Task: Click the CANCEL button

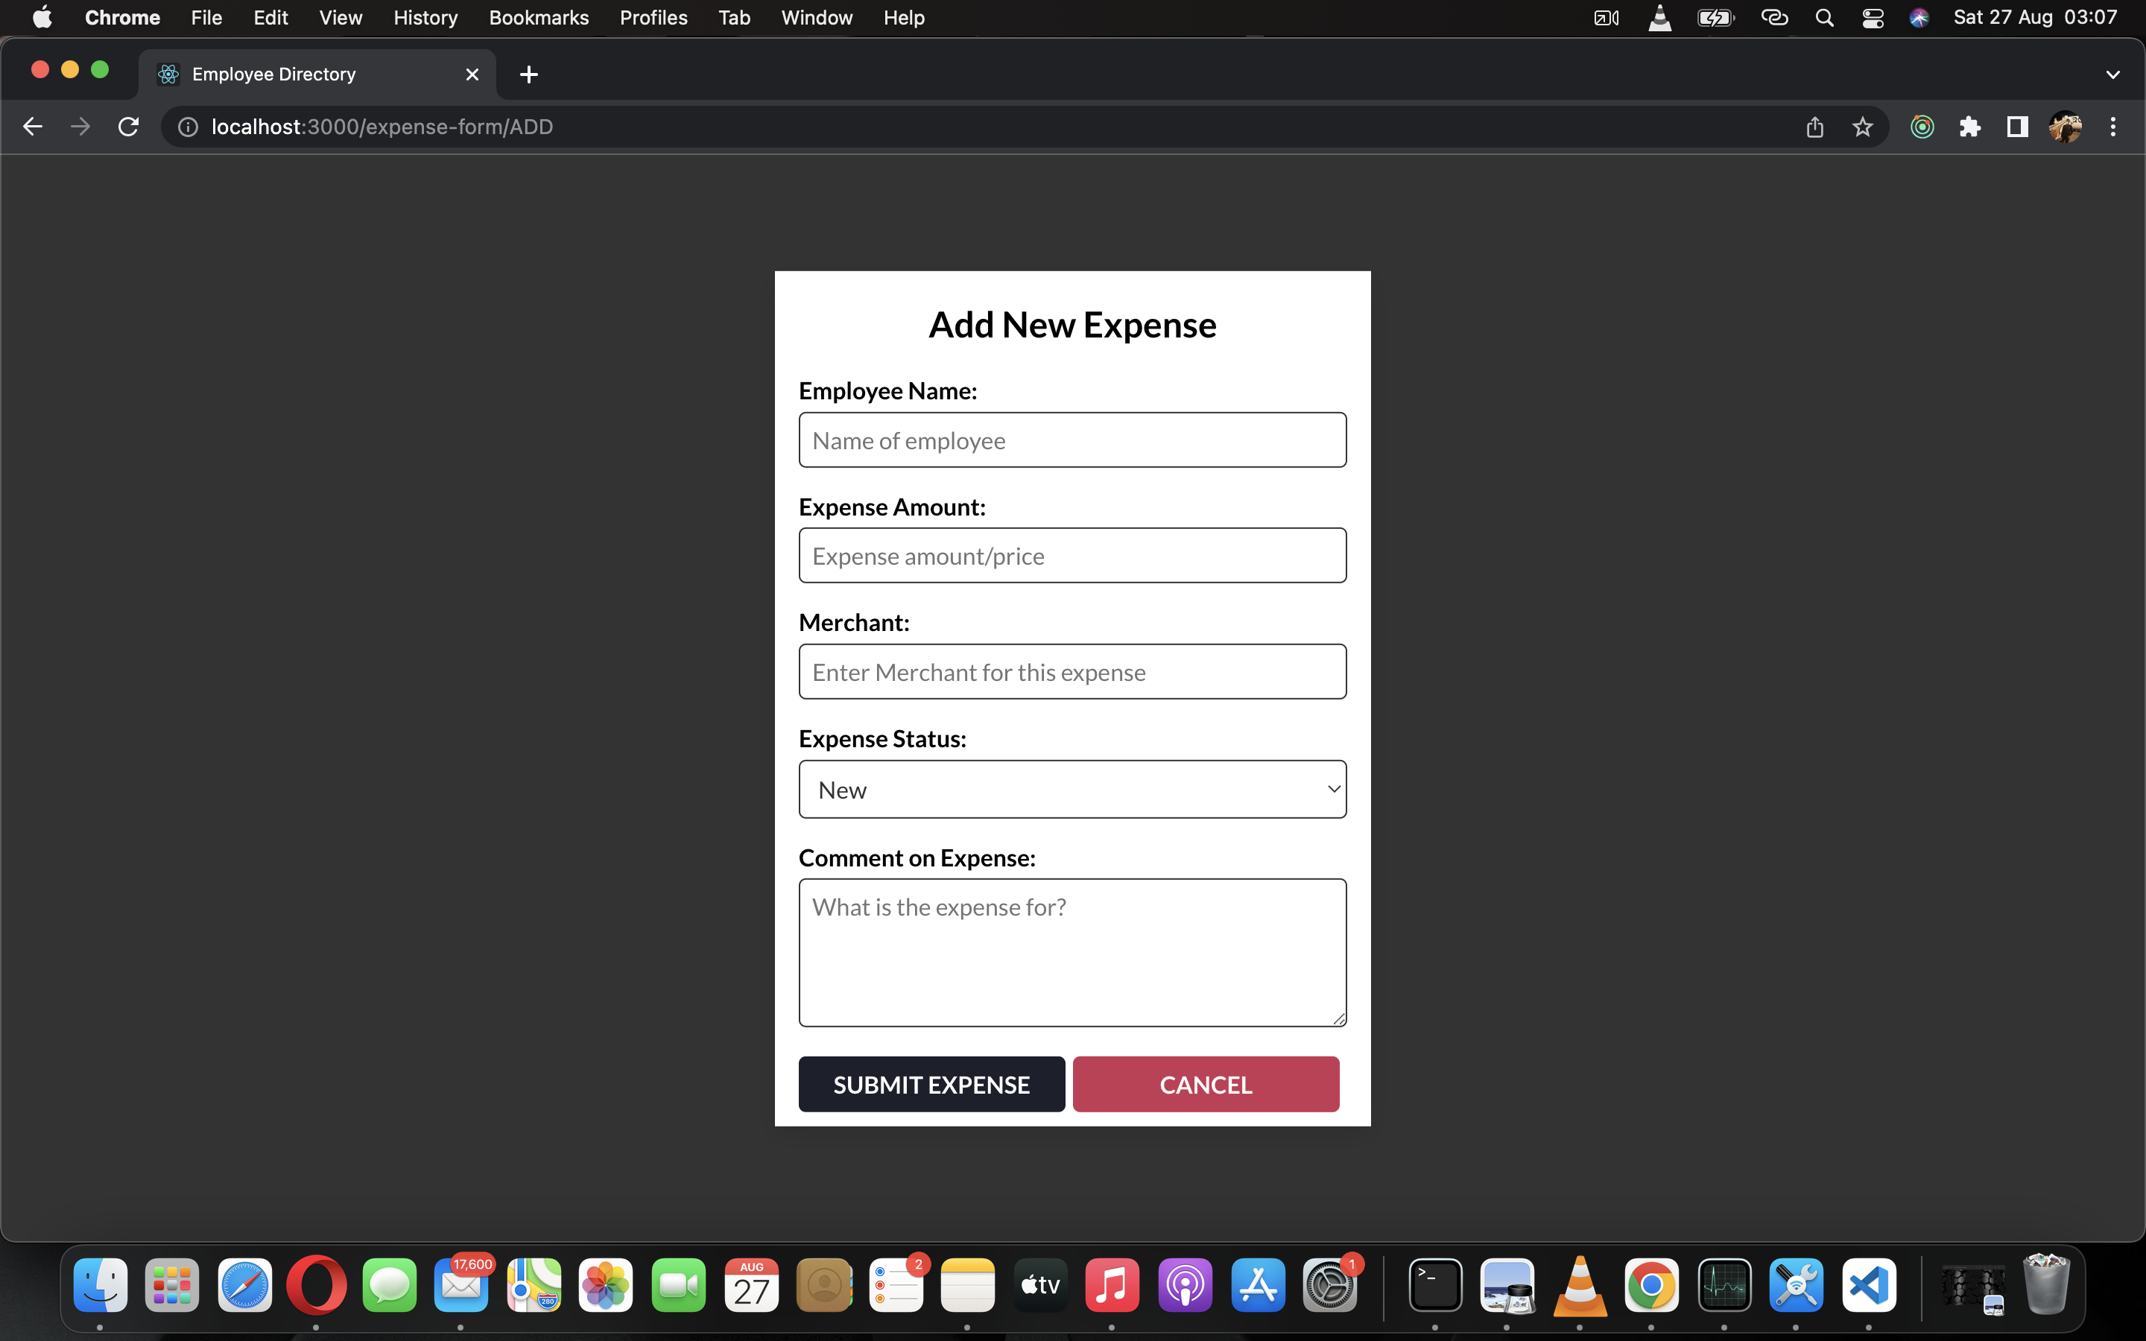Action: (x=1205, y=1084)
